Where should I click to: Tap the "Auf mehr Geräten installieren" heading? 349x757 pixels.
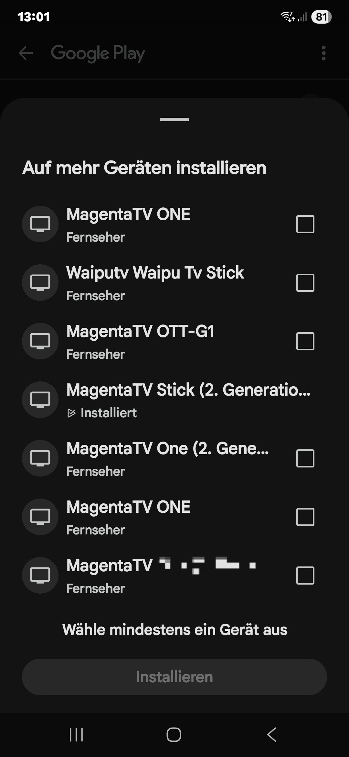pyautogui.click(x=144, y=168)
